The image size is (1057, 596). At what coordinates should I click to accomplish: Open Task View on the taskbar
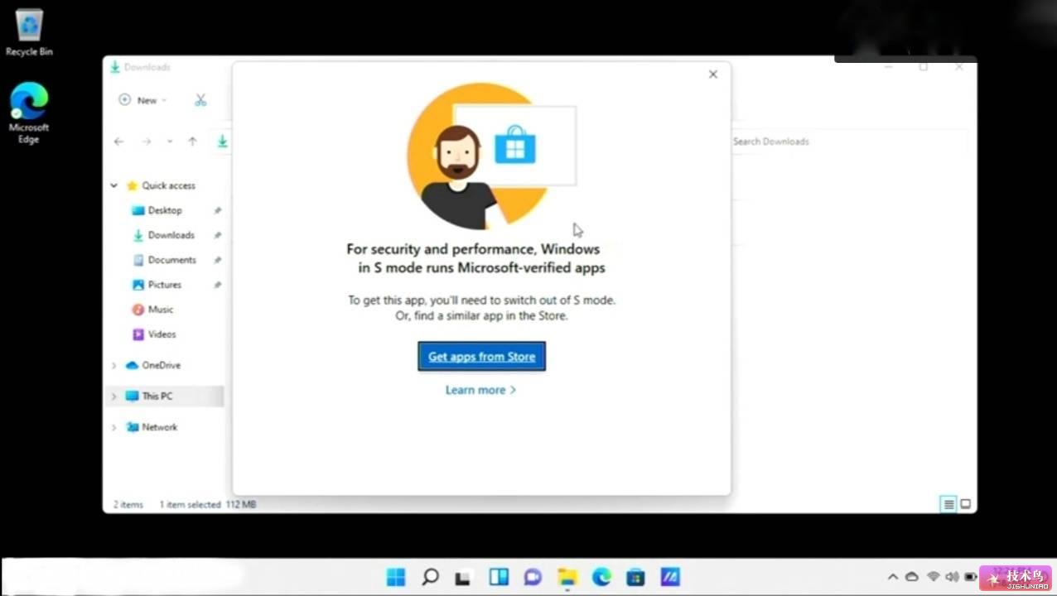click(x=464, y=577)
